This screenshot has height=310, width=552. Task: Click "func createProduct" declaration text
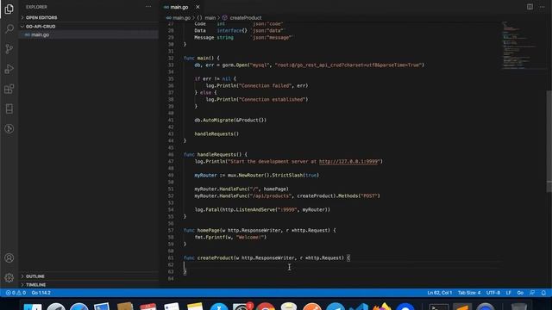[x=209, y=258]
